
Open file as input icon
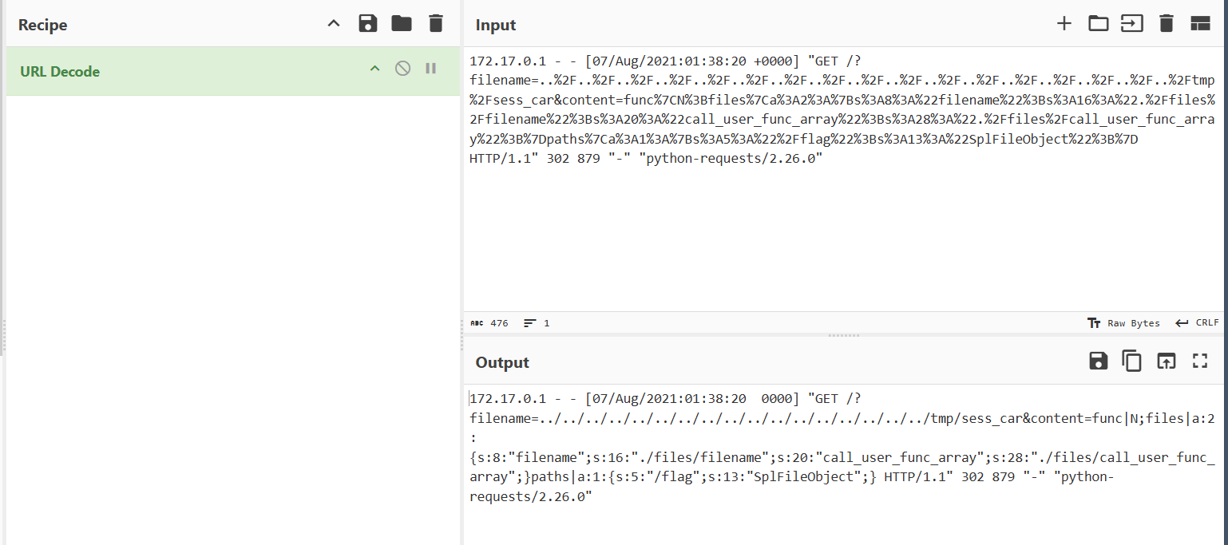1131,24
